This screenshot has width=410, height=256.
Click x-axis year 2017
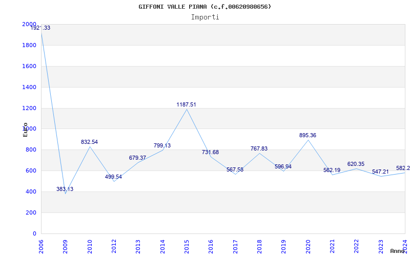(235, 247)
